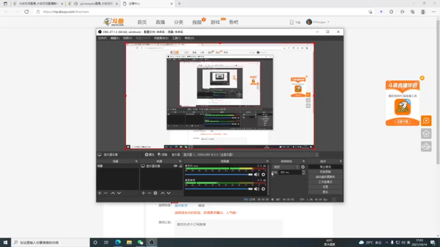The width and height of the screenshot is (440, 247).
Task: Pop out the Controls dock panel
Action: coord(340,161)
